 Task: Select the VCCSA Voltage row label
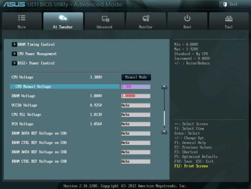click(x=24, y=105)
